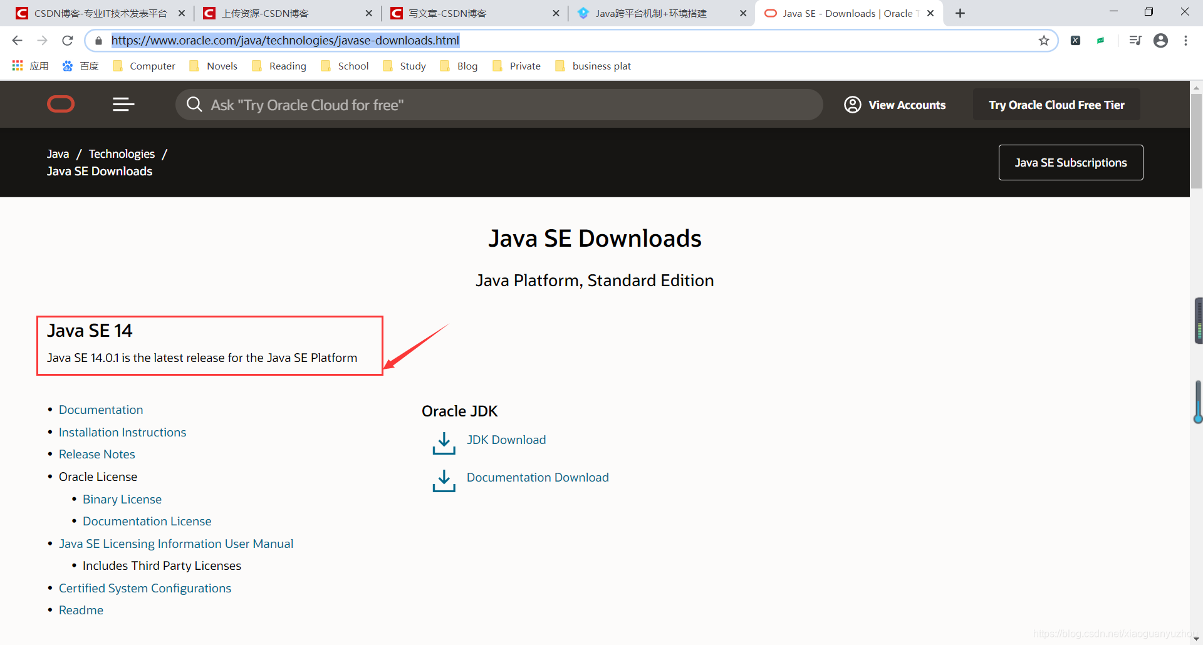Viewport: 1203px width, 645px height.
Task: Open the Private bookmarks folder
Action: coord(517,66)
